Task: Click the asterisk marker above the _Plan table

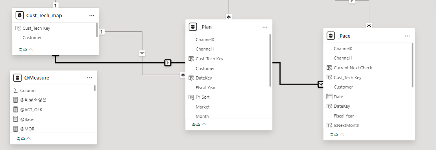Action: tap(229, 17)
